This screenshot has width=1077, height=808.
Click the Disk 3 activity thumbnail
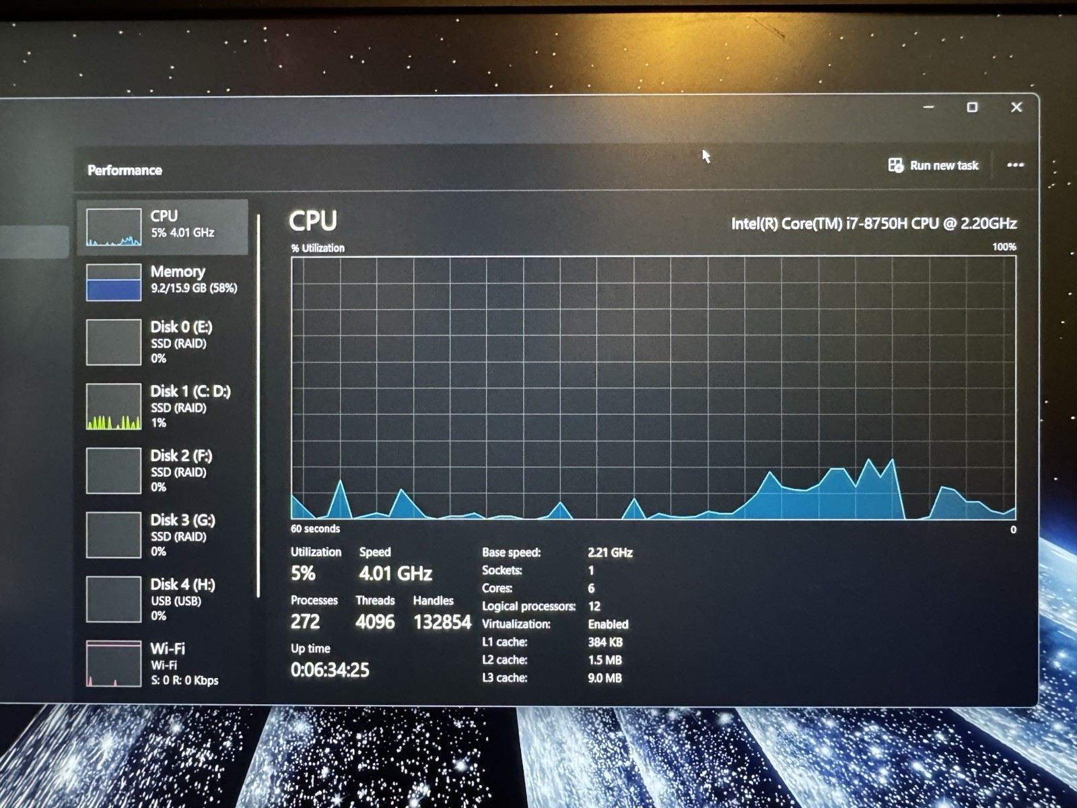coord(114,535)
